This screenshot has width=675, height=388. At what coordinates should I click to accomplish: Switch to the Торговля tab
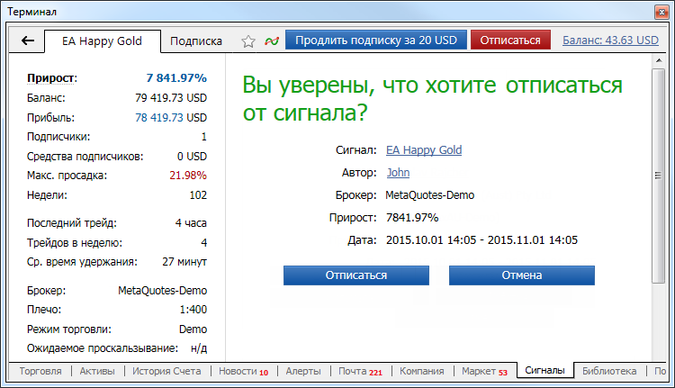[40, 371]
